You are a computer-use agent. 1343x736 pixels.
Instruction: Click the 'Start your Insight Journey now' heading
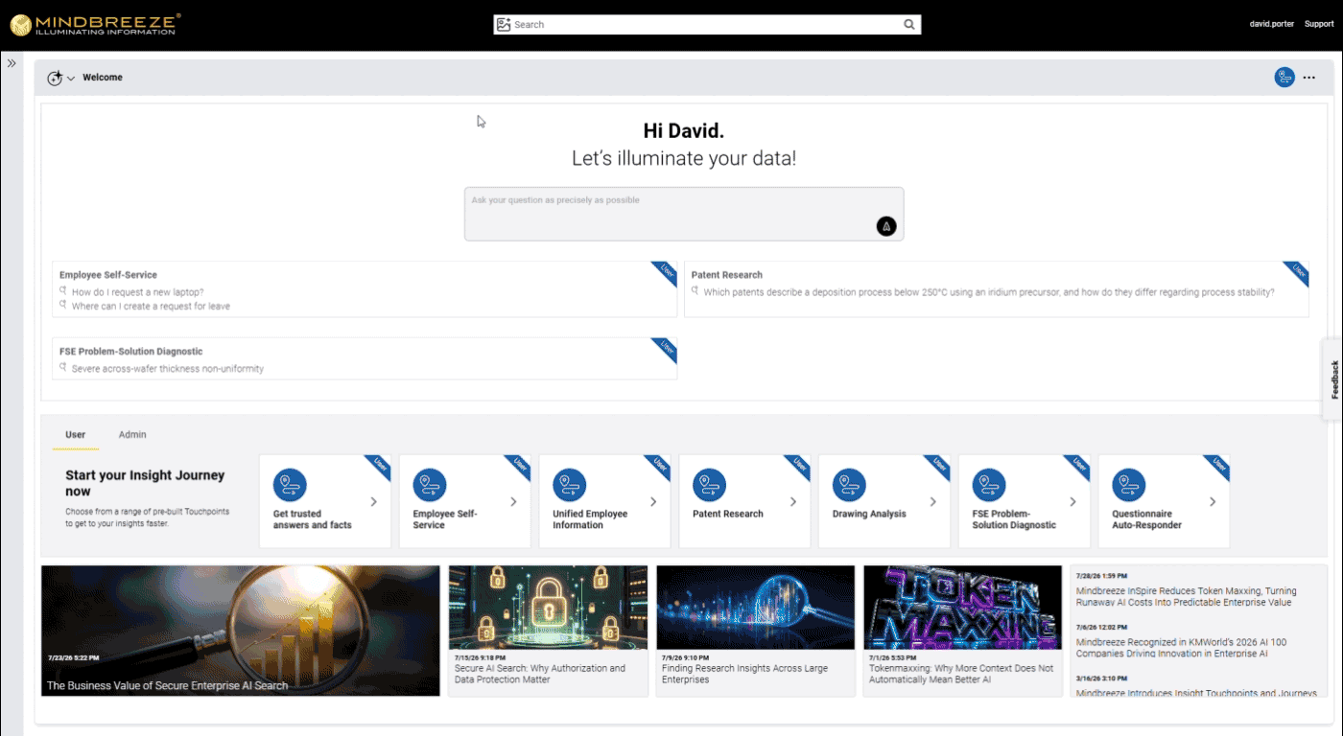click(145, 483)
